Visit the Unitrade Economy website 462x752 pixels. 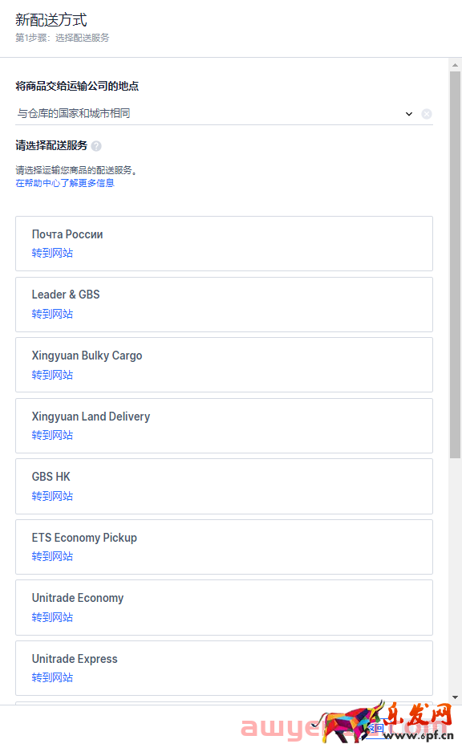(x=52, y=617)
